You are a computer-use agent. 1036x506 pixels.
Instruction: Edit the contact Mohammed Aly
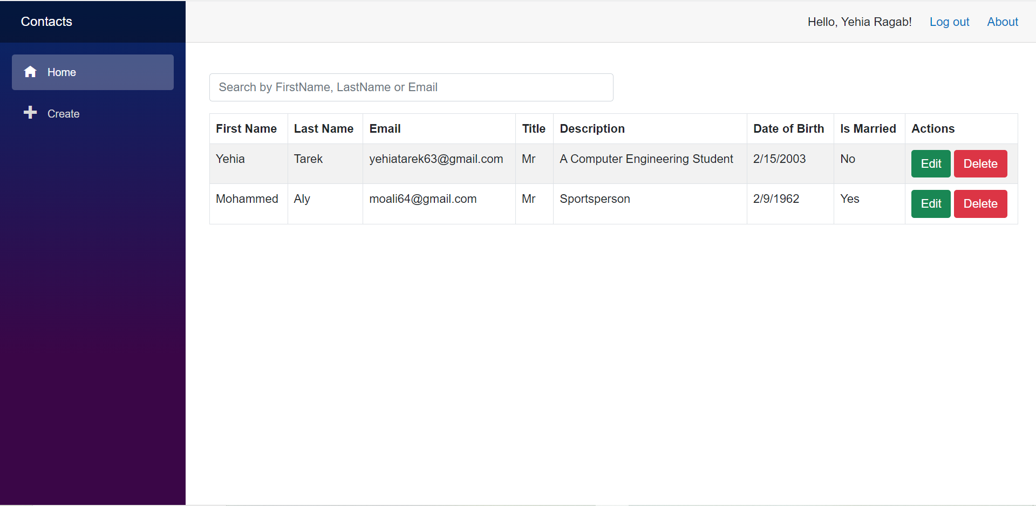coord(930,203)
